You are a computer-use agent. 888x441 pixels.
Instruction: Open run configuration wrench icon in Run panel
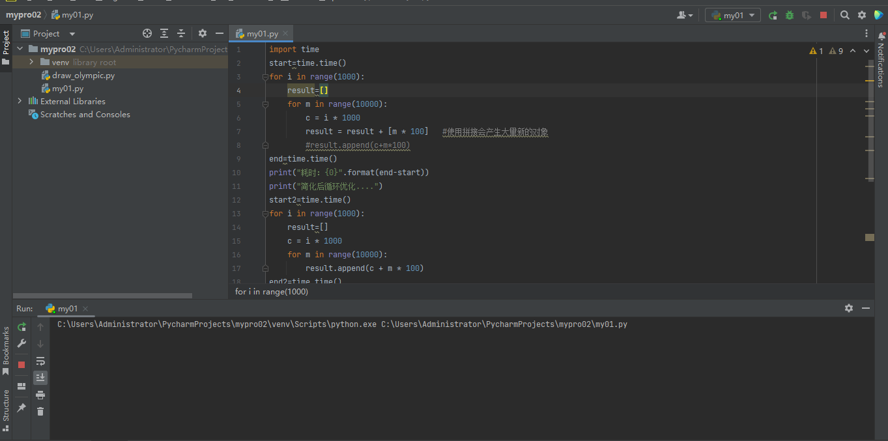point(21,344)
